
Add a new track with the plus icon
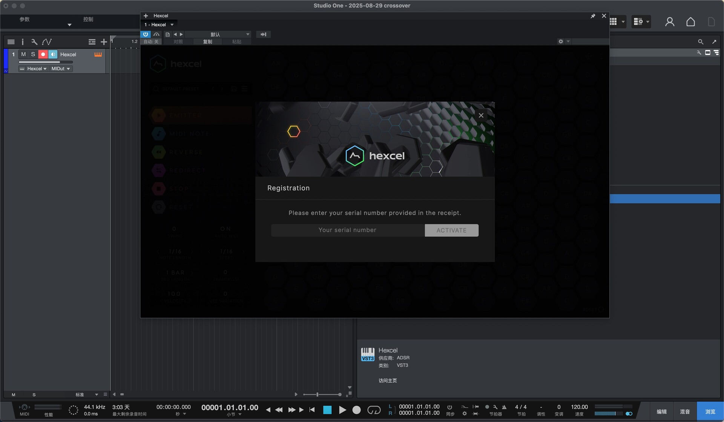tap(104, 42)
